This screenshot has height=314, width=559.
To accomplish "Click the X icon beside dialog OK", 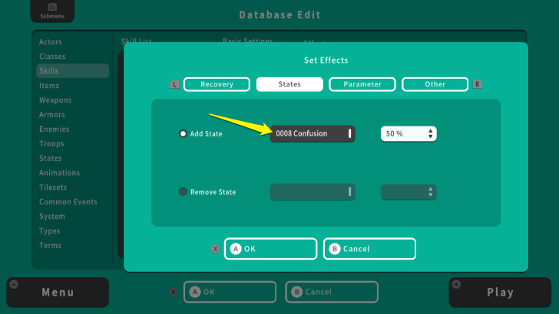I will [215, 249].
